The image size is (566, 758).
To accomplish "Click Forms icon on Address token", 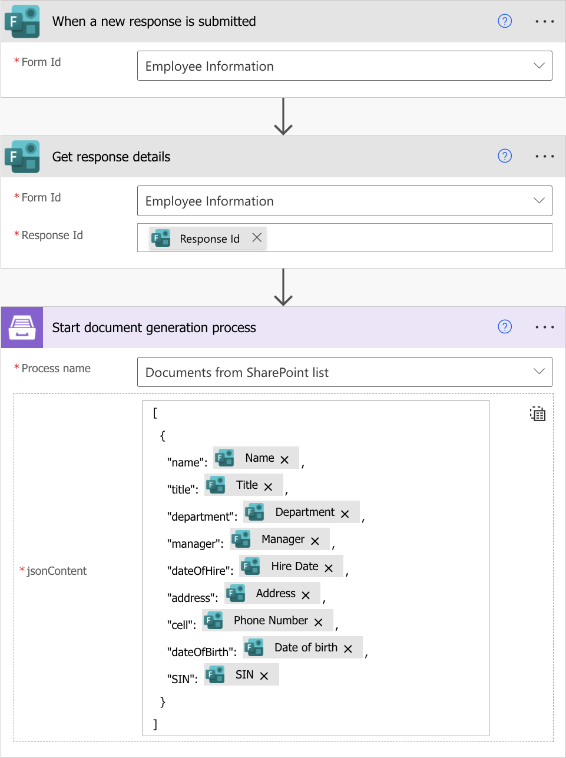I will coord(236,593).
